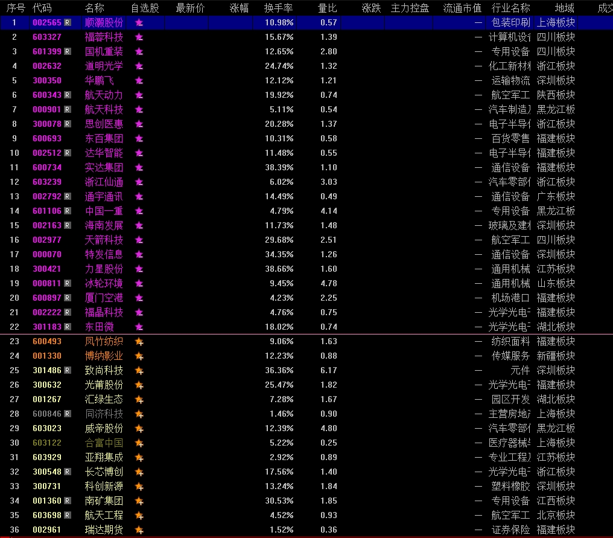
Task: Click the star icon in 道明光学 row
Action: [139, 66]
